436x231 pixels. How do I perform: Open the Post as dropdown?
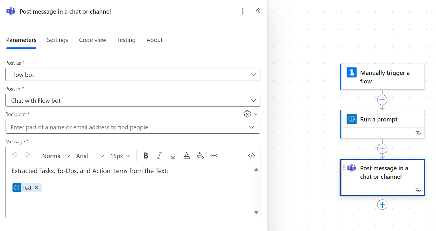[253, 74]
